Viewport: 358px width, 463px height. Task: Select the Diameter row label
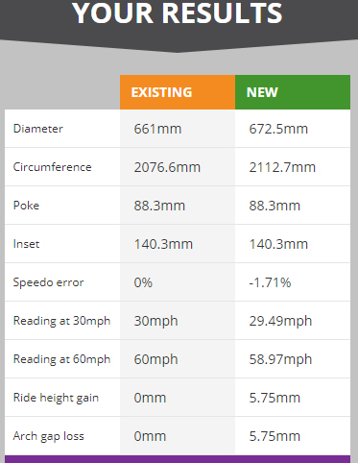point(38,129)
